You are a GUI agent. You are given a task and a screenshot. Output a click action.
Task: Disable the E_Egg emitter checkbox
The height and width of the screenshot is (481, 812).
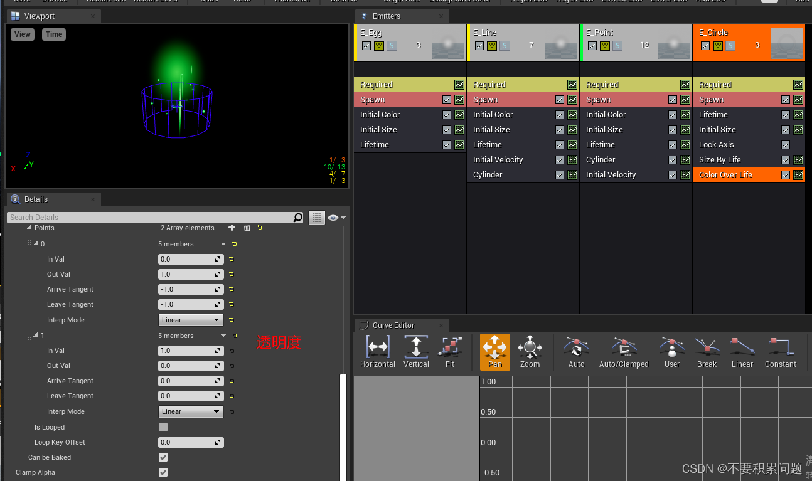[x=366, y=46]
